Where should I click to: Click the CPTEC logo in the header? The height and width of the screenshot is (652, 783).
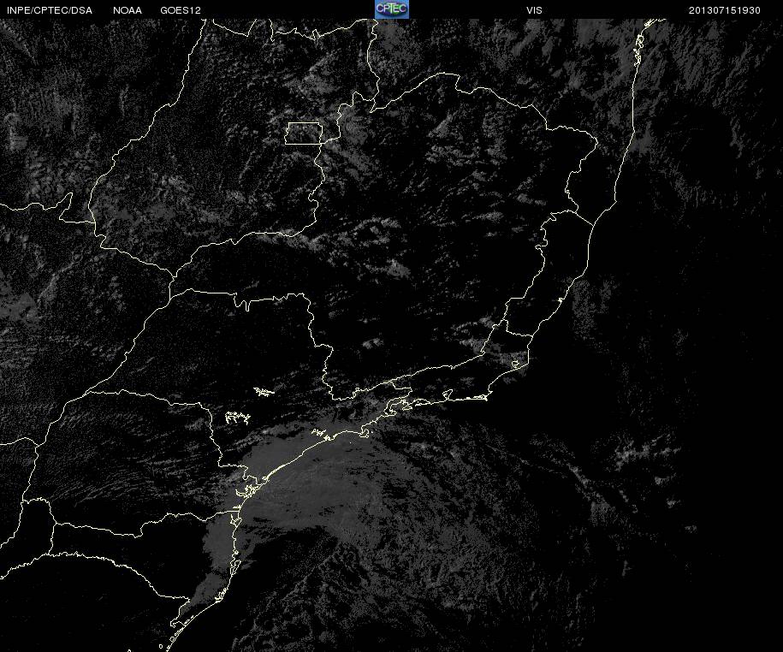[x=392, y=9]
